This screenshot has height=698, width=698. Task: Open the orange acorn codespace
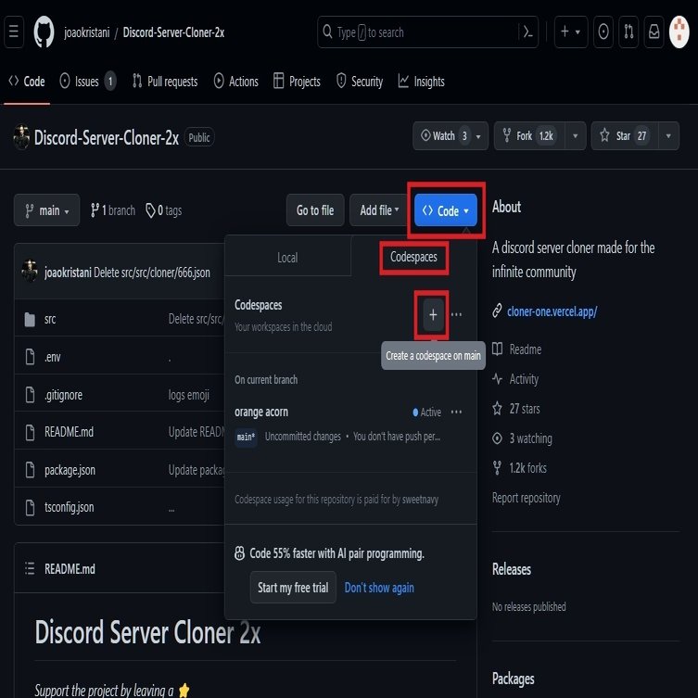261,412
